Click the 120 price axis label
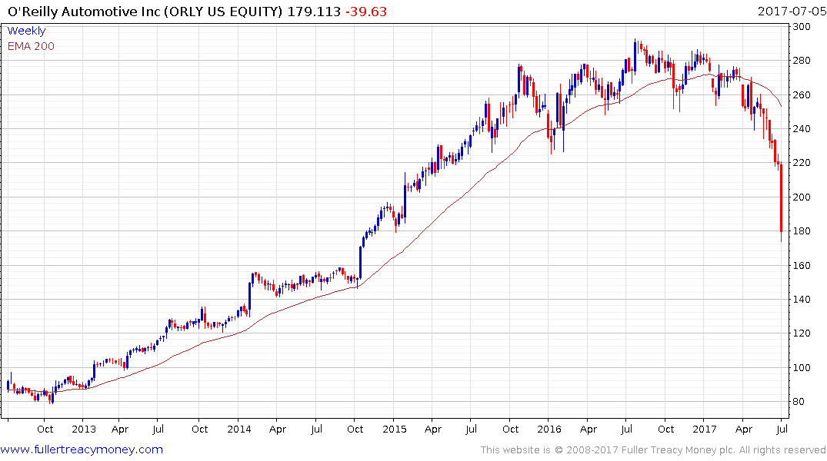This screenshot has width=827, height=461. 802,333
